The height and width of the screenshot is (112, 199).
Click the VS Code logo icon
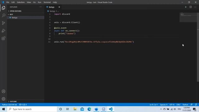[3, 2]
